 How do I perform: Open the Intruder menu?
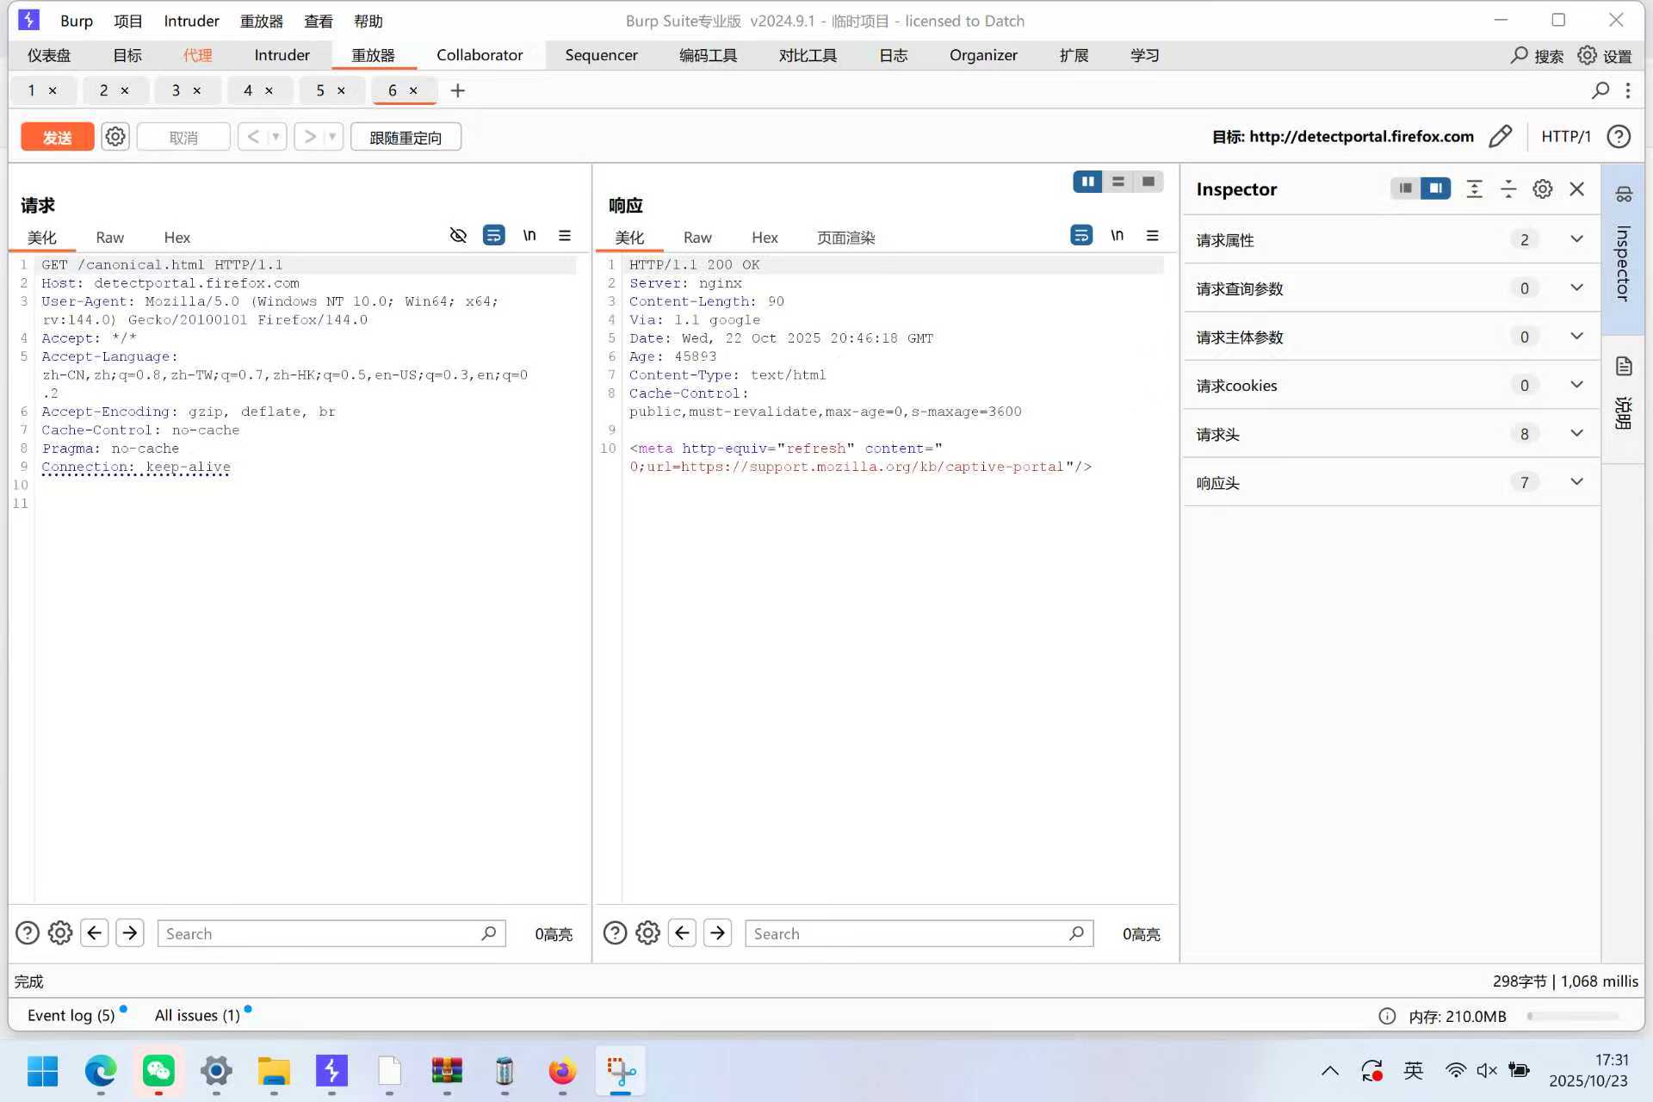tap(191, 21)
